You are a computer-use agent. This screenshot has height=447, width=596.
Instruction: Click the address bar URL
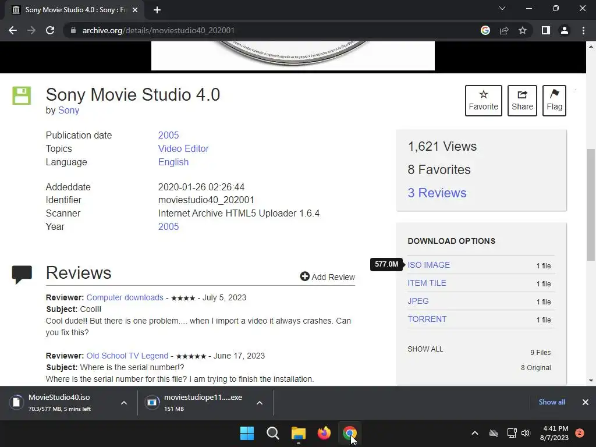[158, 30]
